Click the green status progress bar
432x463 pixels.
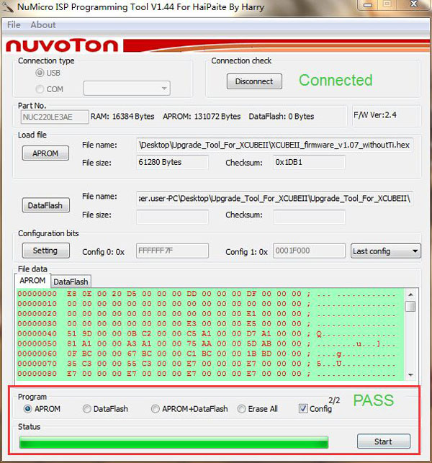tap(174, 442)
